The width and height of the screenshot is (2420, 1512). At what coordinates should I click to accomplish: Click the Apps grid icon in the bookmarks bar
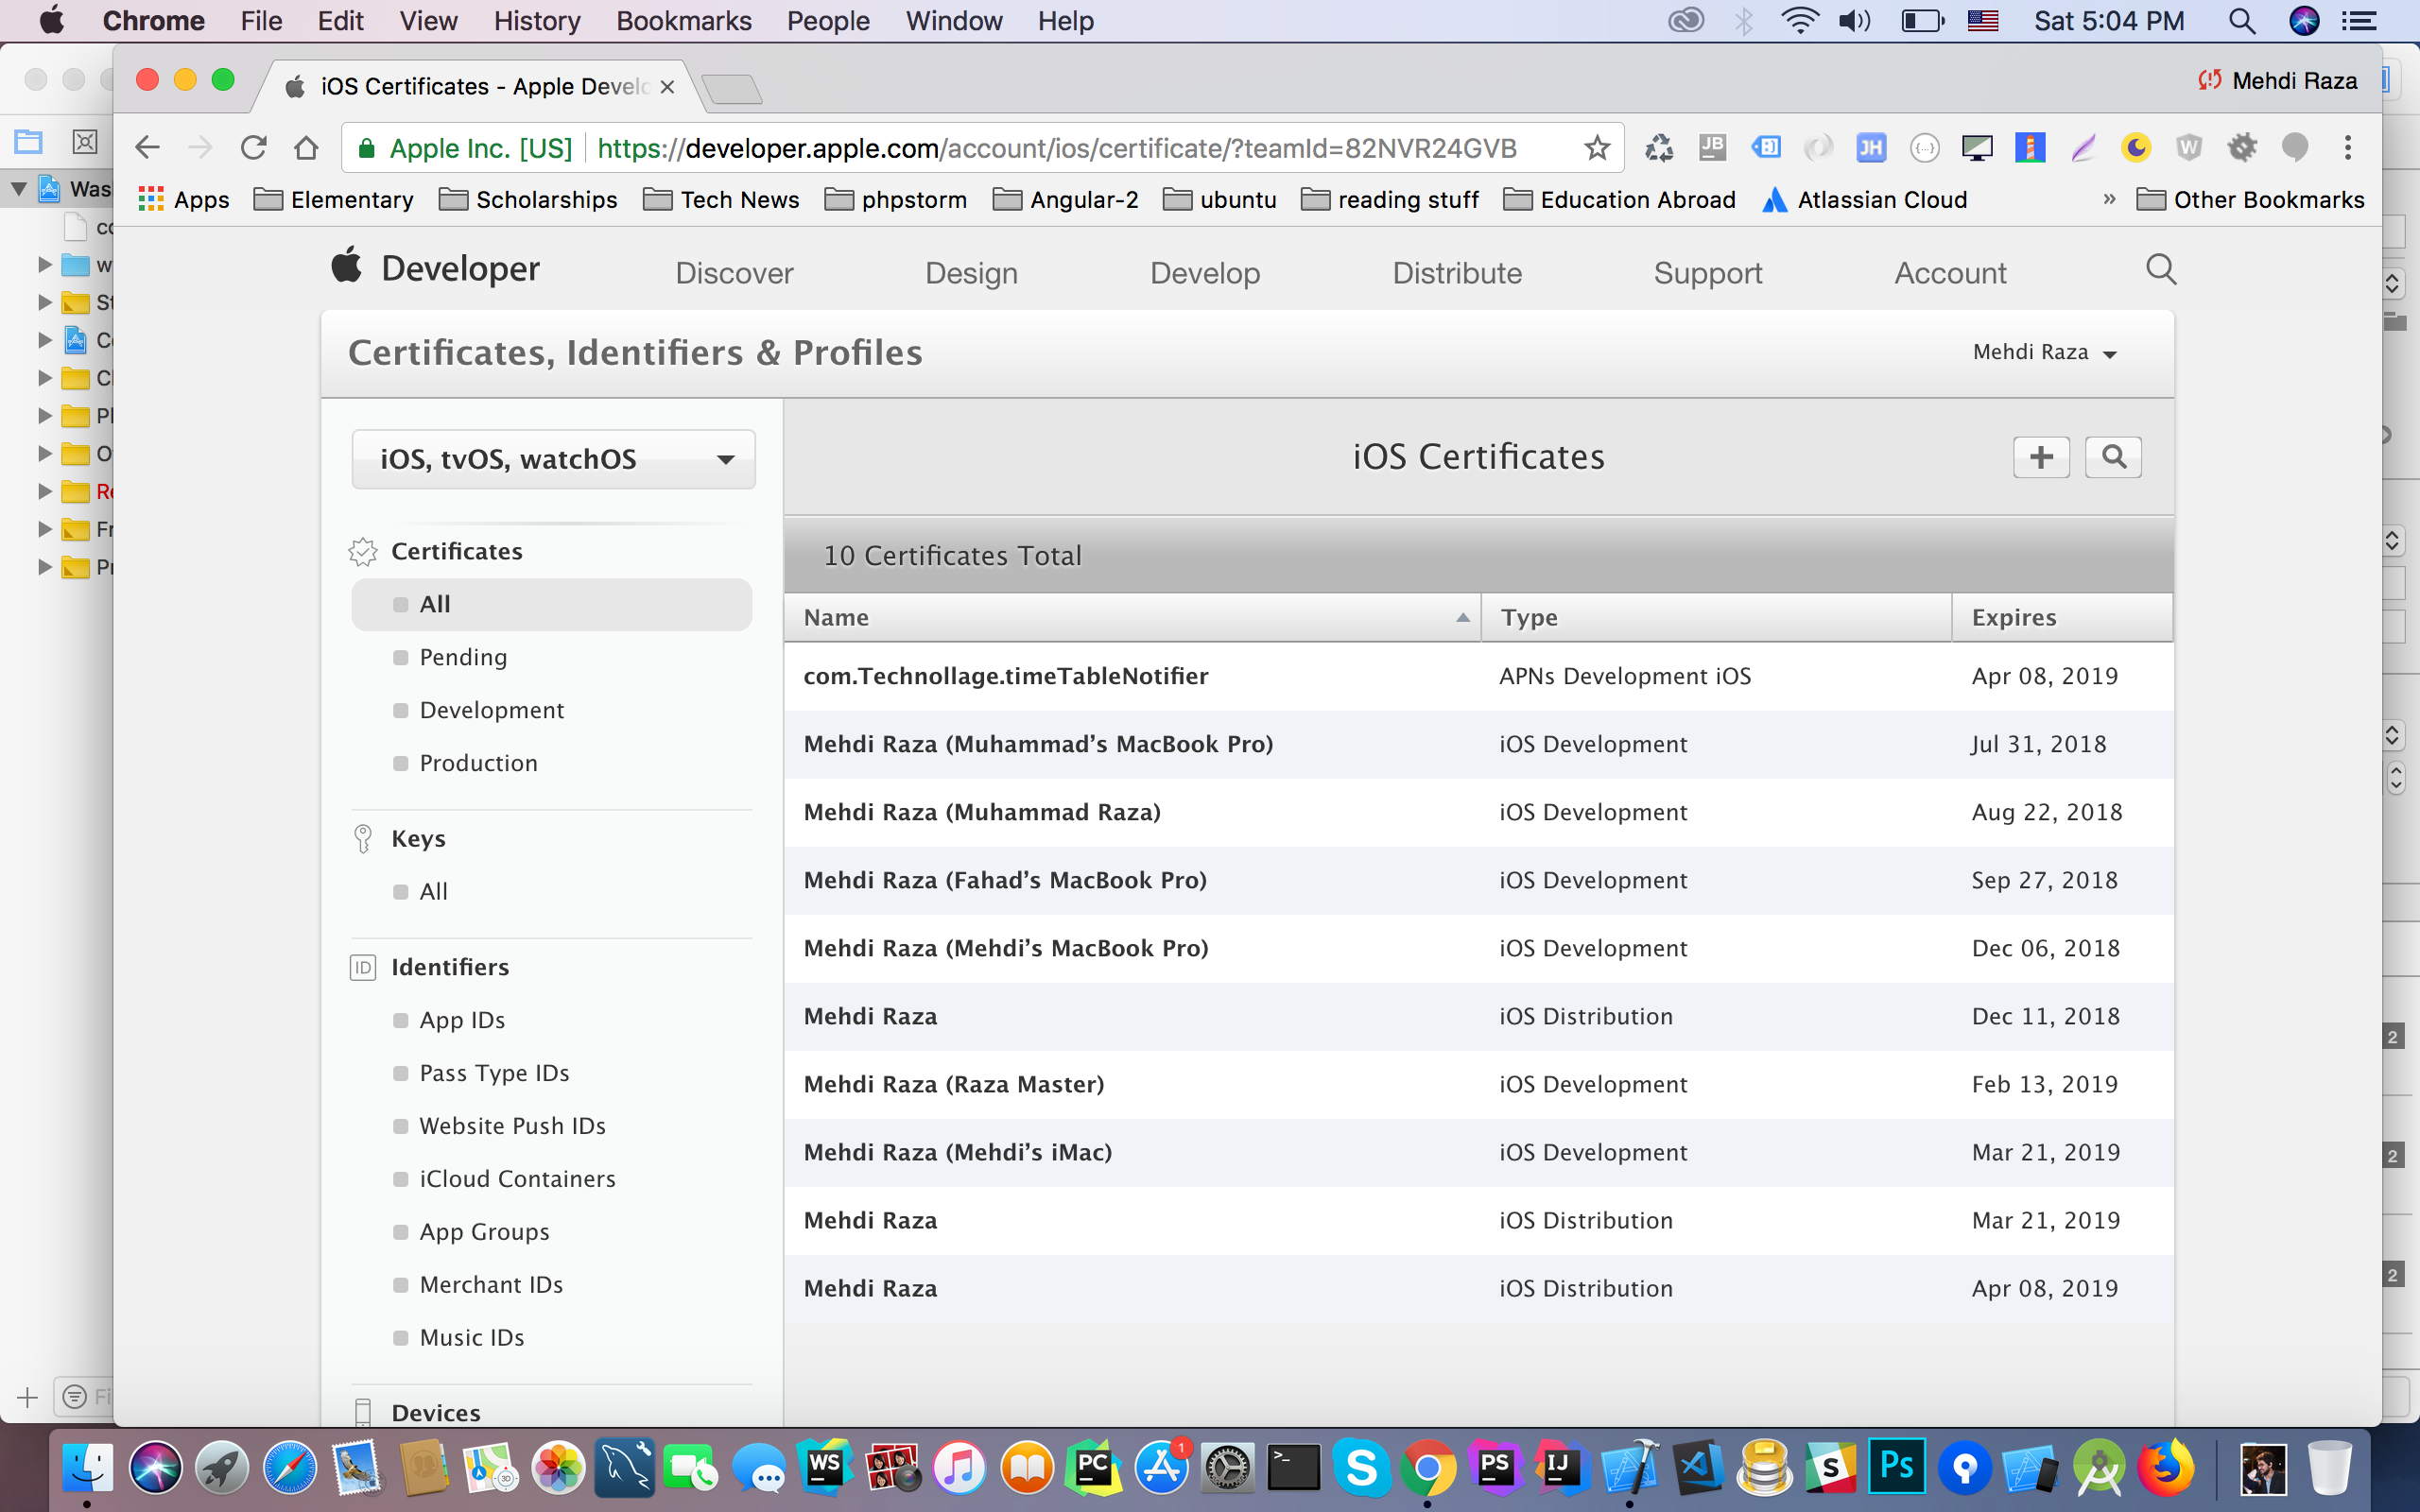[151, 199]
